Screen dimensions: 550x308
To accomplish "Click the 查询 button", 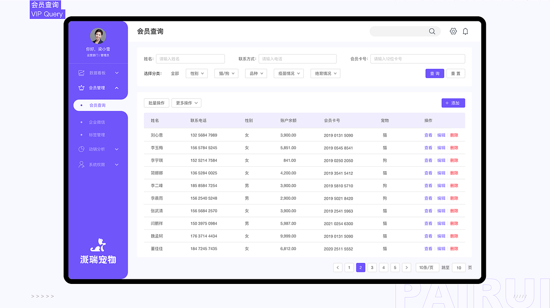I will tap(435, 73).
